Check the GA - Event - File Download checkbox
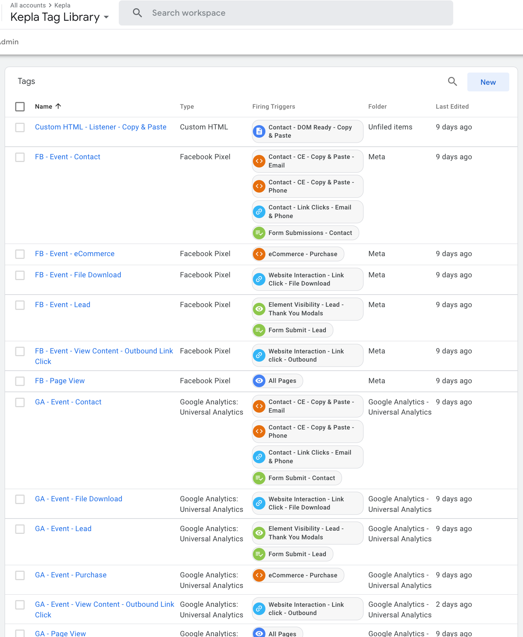This screenshot has height=637, width=523. [20, 499]
